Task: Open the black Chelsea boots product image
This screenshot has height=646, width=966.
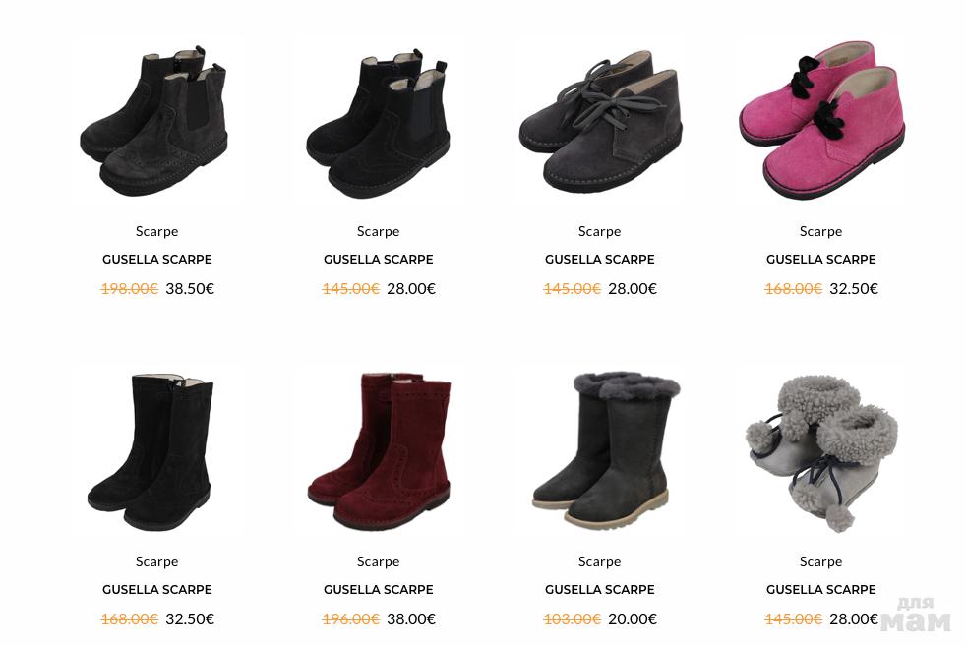Action: (x=378, y=120)
